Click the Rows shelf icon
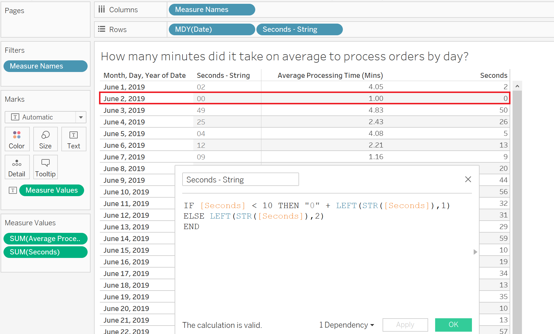554x334 pixels. click(102, 29)
